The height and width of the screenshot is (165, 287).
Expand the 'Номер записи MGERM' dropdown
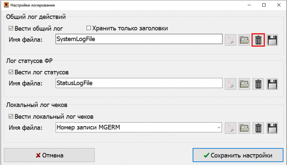click(x=219, y=127)
